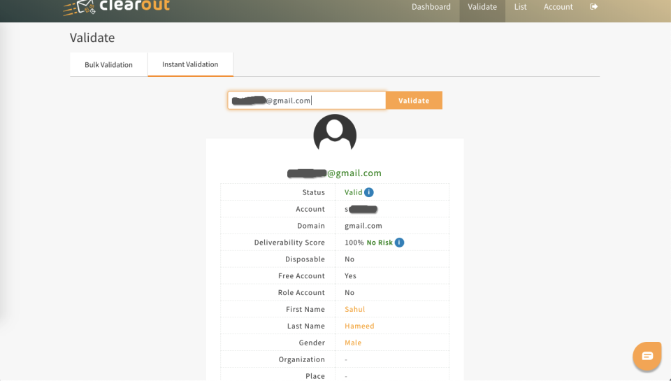
Task: Click the Gender value Male
Action: [x=353, y=343]
